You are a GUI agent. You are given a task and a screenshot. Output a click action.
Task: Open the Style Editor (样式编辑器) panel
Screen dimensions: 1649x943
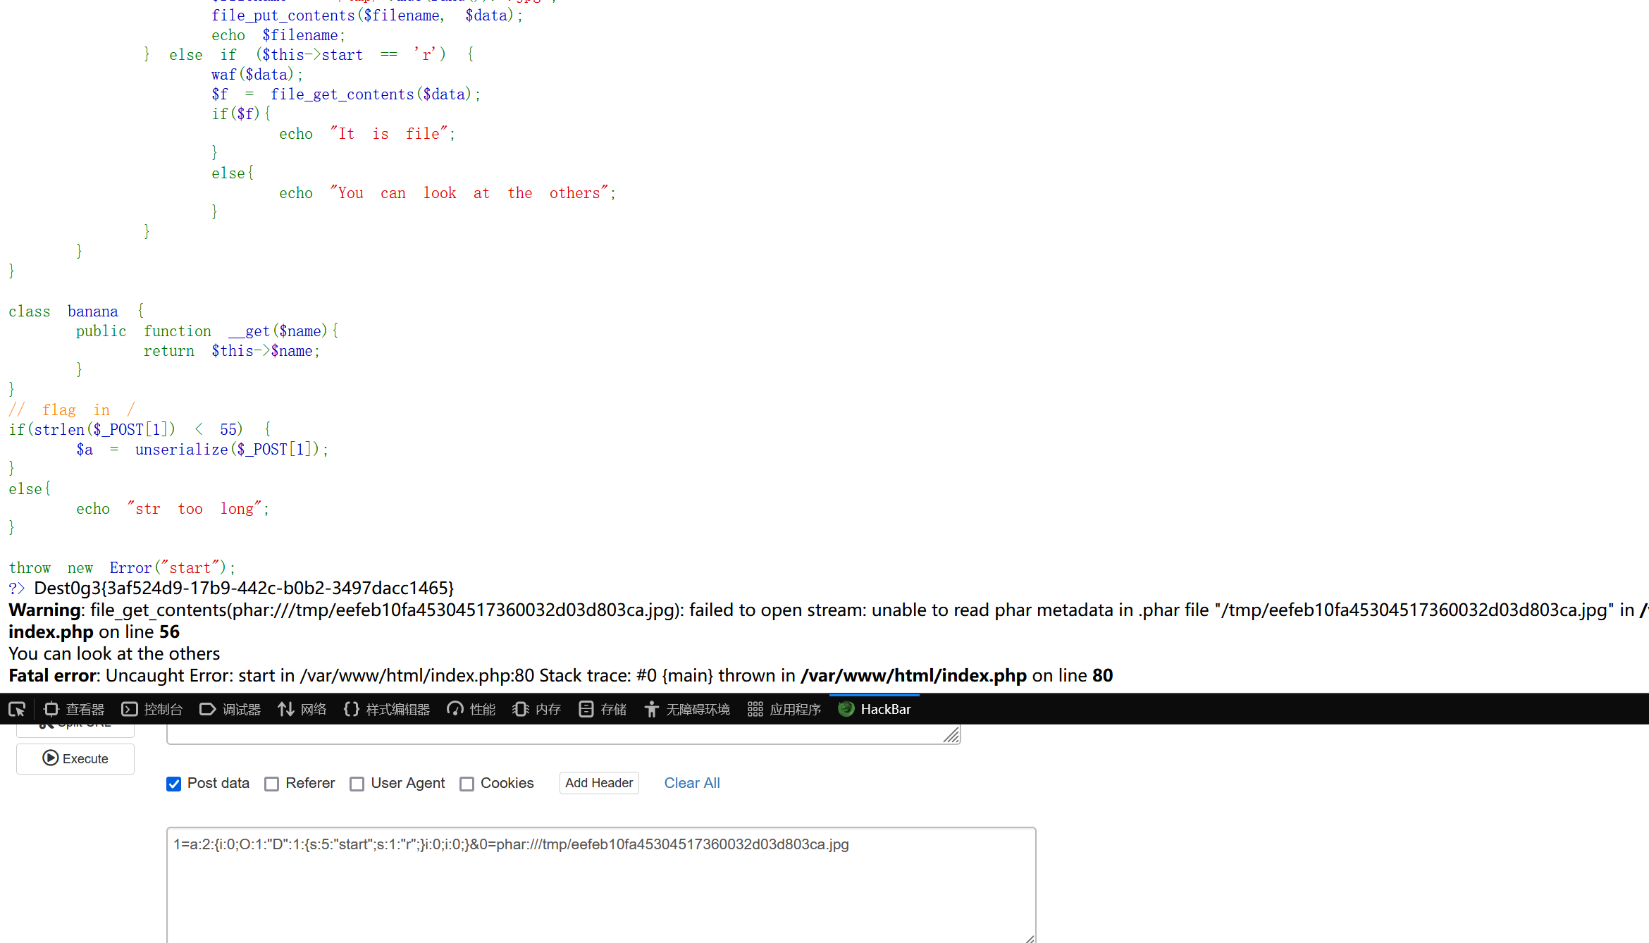(x=387, y=709)
